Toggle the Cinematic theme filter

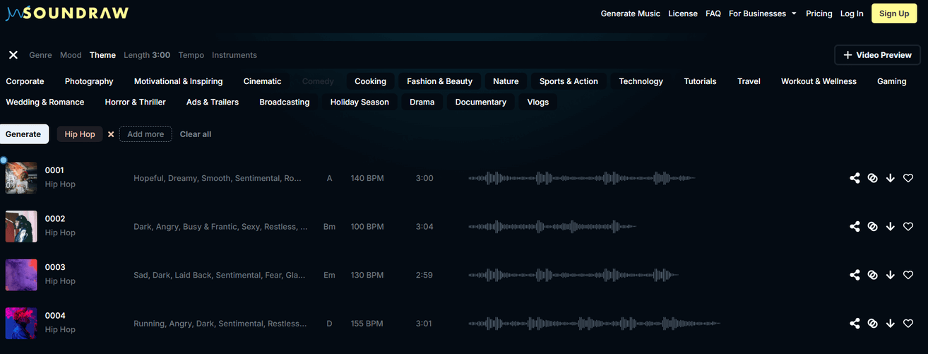coord(262,81)
